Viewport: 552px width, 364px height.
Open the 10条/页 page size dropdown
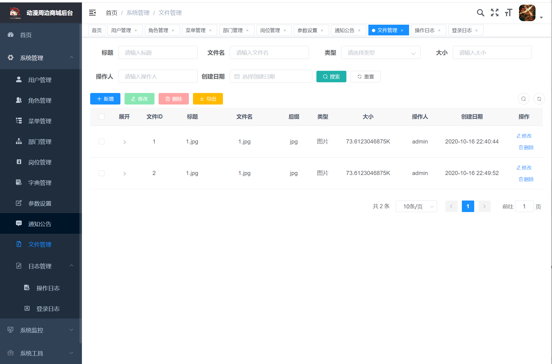(x=416, y=206)
